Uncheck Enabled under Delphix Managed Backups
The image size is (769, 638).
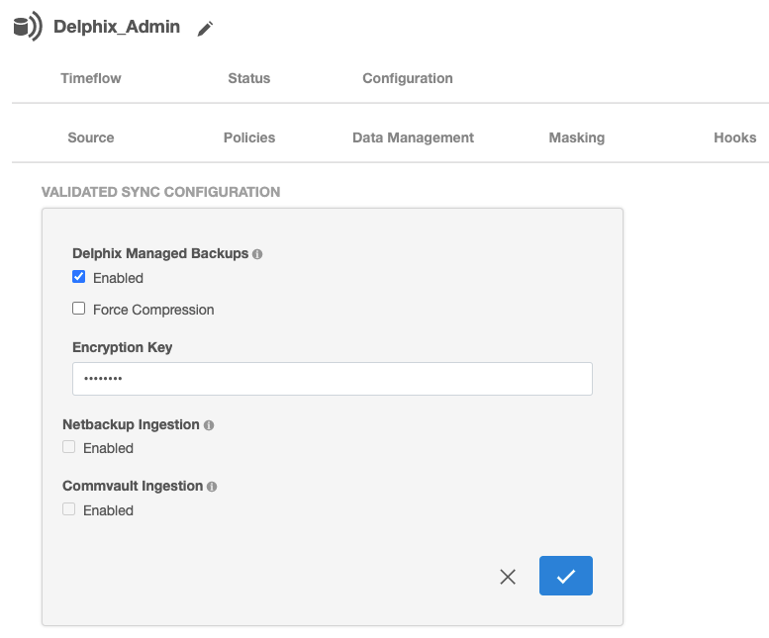[x=79, y=277]
